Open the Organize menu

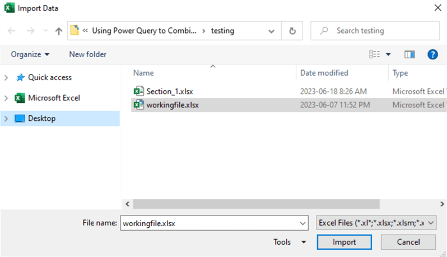(30, 54)
